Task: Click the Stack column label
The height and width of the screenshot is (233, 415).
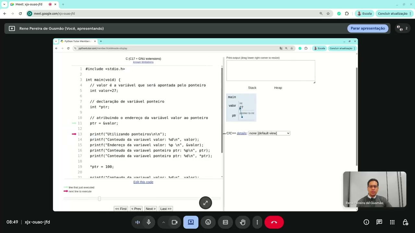Action: click(252, 88)
